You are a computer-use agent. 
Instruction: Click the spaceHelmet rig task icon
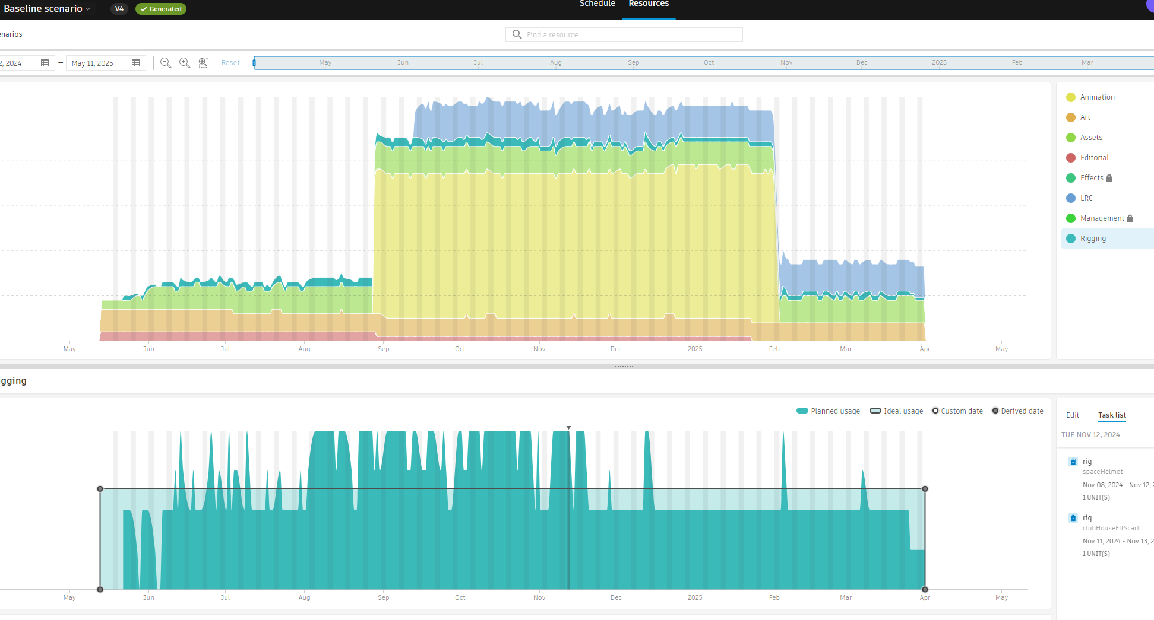point(1073,462)
